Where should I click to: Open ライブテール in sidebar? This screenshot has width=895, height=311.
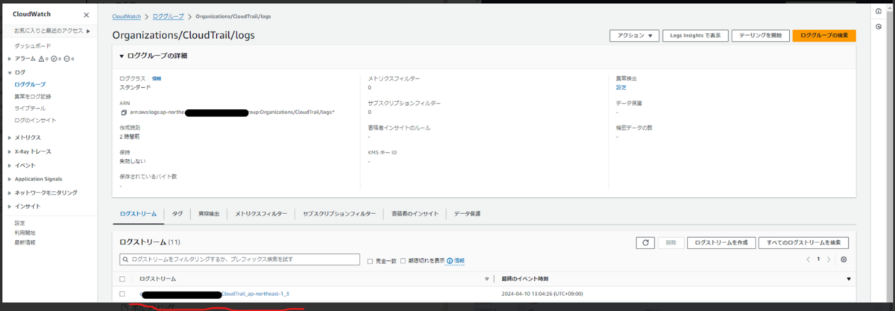[29, 108]
